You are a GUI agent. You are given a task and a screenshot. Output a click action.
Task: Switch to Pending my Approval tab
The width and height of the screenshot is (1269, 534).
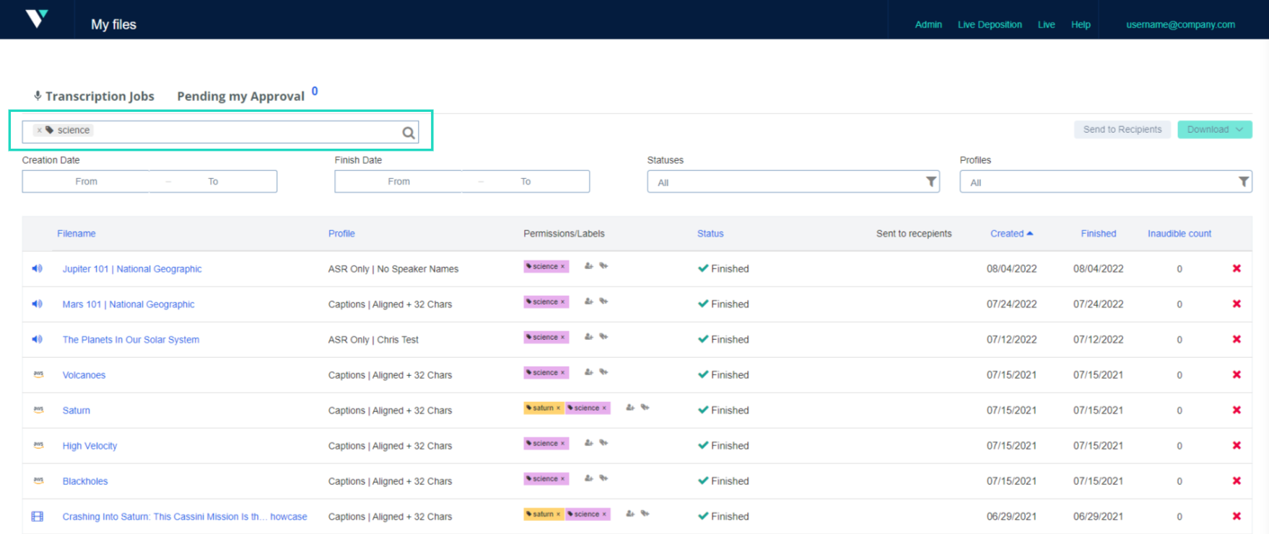click(240, 96)
